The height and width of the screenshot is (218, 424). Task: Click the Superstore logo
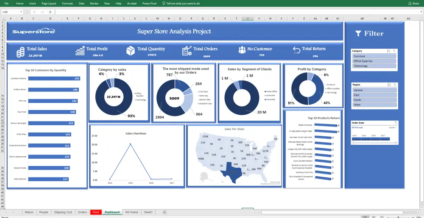click(x=34, y=31)
